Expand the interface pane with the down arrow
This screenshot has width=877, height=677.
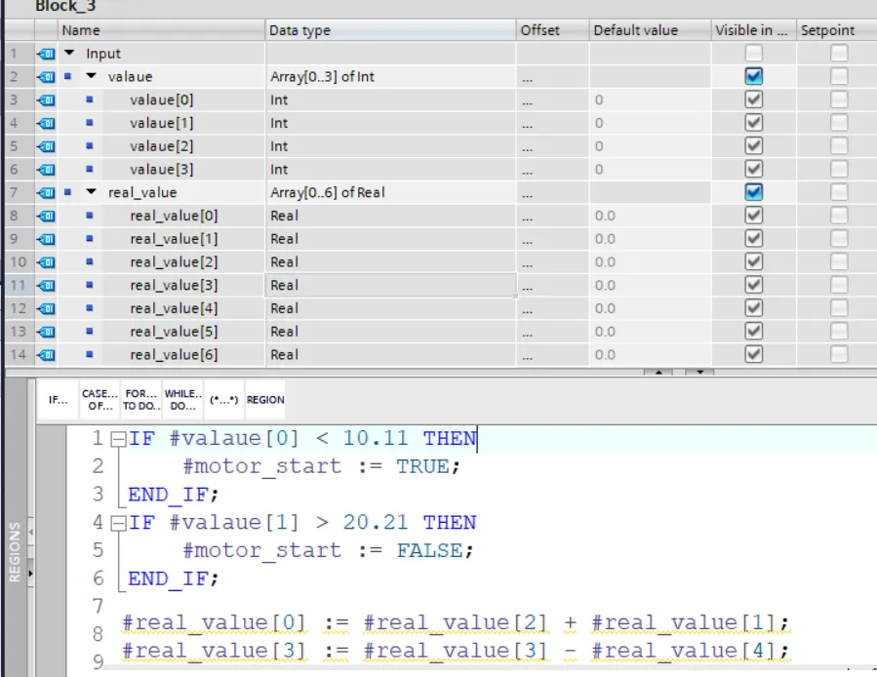click(699, 372)
